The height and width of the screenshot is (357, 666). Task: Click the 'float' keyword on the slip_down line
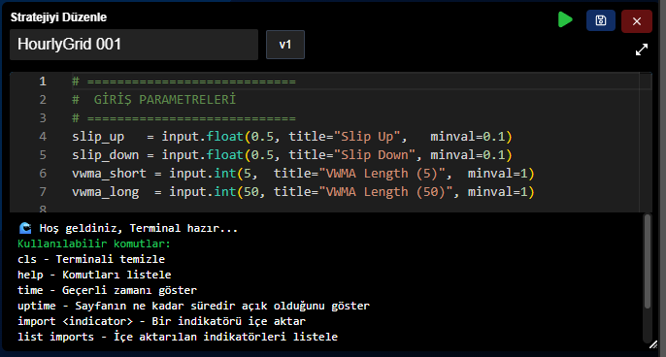click(224, 155)
